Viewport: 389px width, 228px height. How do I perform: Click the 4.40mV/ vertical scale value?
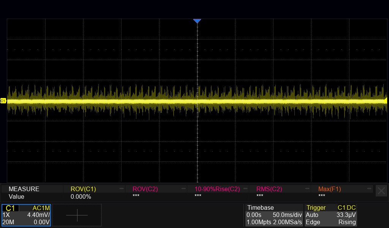[x=38, y=215]
